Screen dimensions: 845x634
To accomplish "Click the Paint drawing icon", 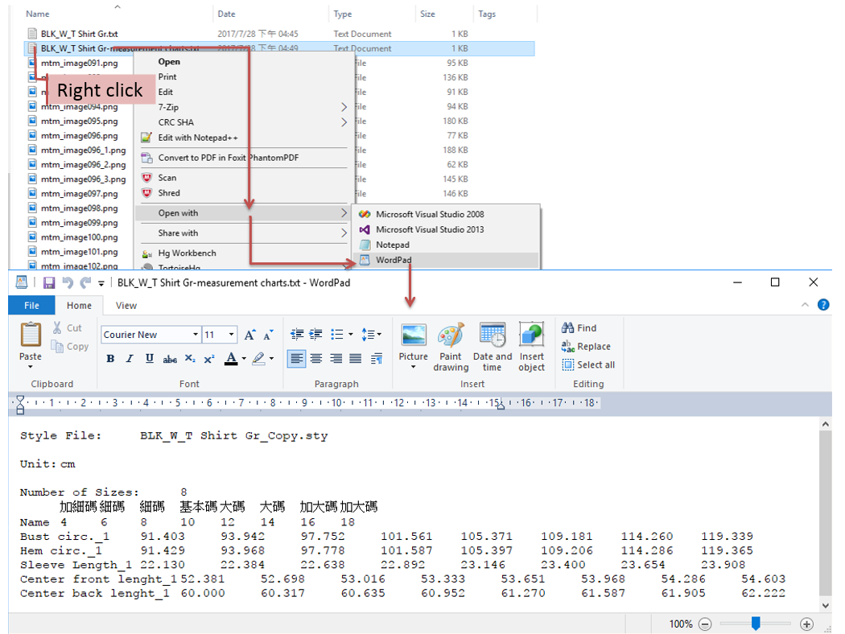I will [x=451, y=336].
